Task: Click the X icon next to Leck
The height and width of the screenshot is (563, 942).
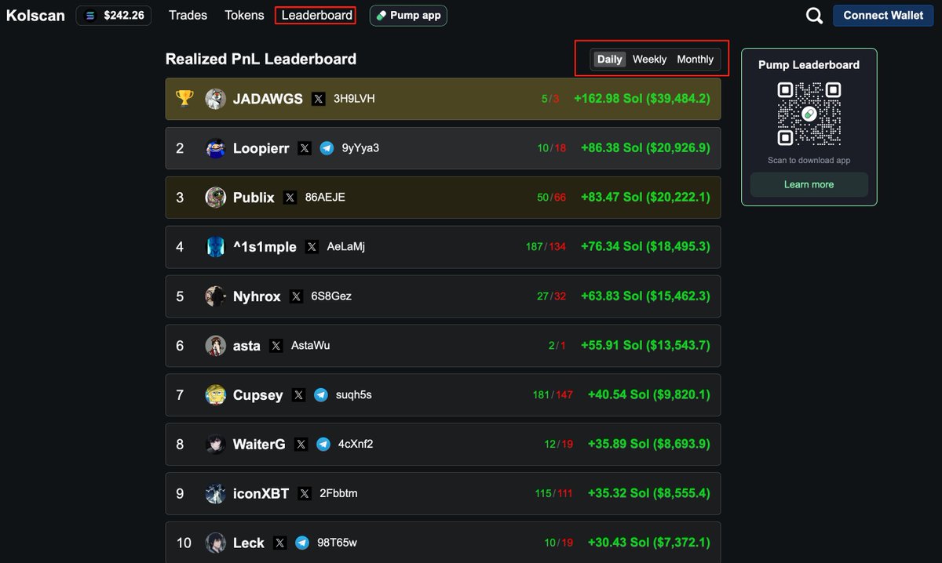Action: point(279,543)
